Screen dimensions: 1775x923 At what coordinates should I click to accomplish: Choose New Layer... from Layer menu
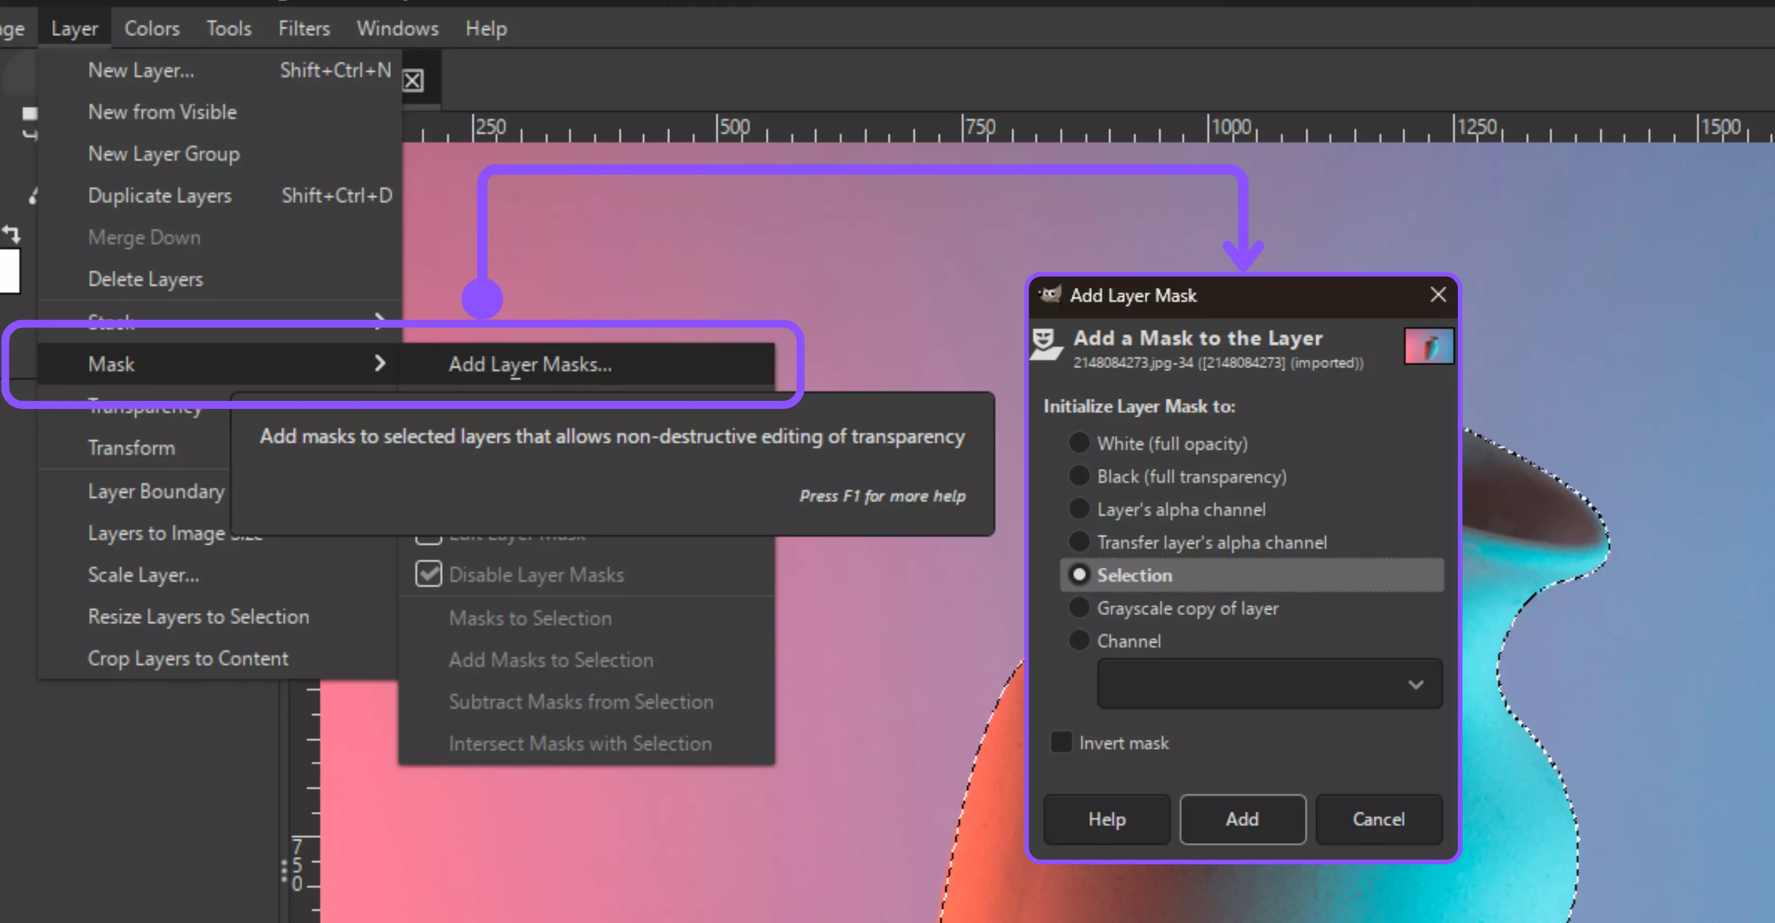[x=219, y=70]
